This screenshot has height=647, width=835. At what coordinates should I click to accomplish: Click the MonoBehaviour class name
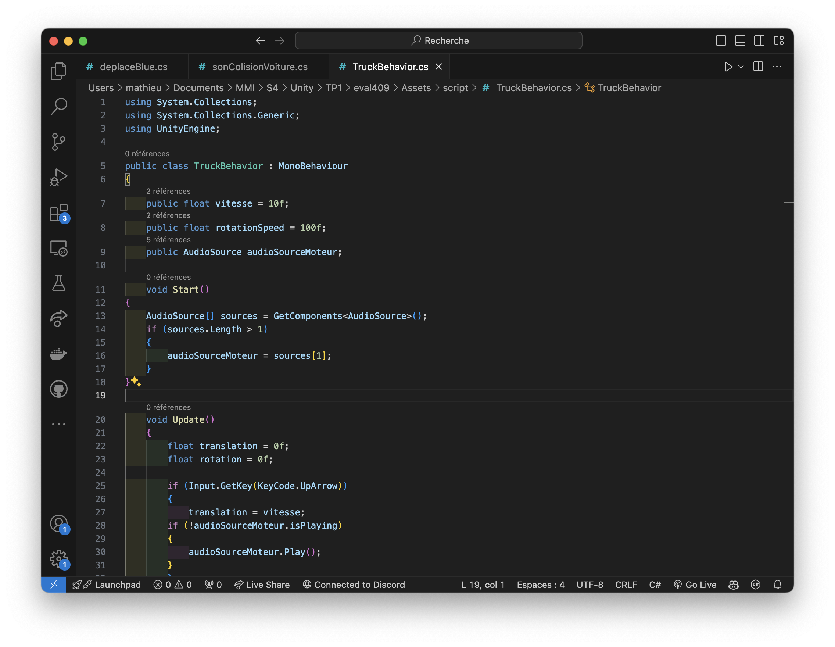coord(313,166)
